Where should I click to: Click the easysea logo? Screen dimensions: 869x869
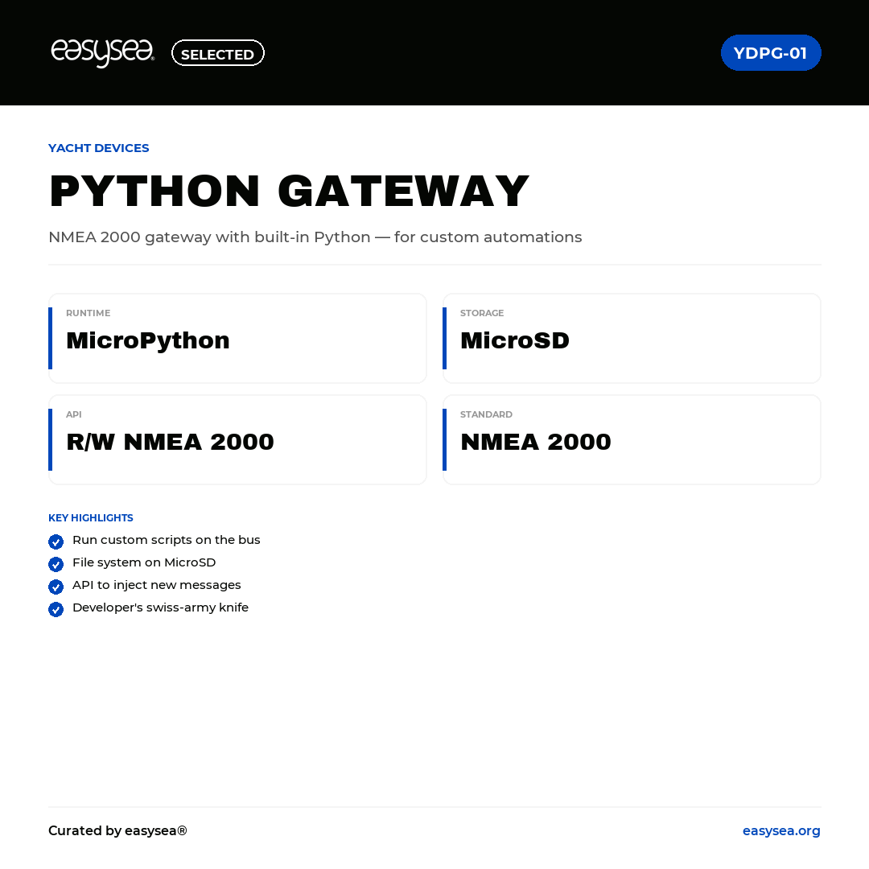coord(102,52)
